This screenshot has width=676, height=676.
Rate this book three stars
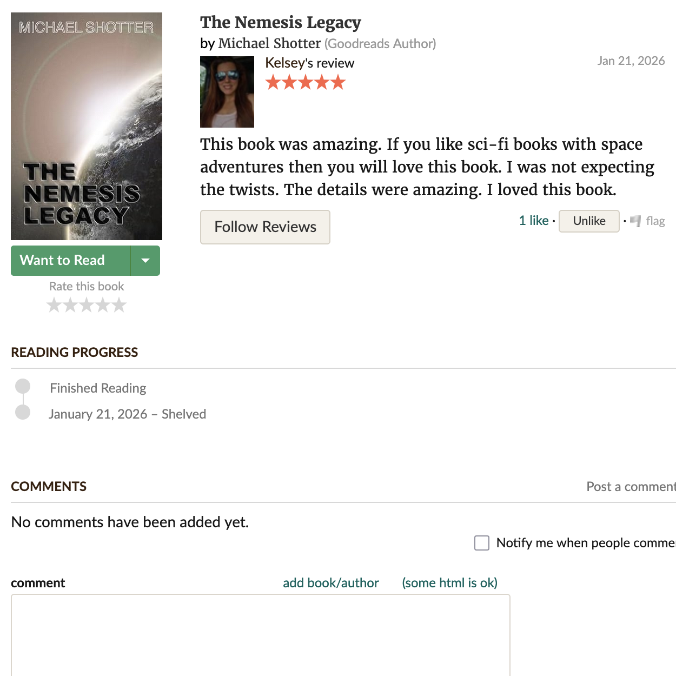point(87,306)
